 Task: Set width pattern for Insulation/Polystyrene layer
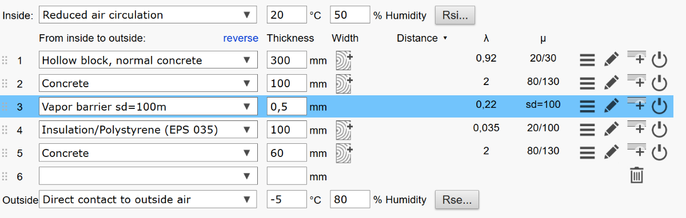[344, 129]
